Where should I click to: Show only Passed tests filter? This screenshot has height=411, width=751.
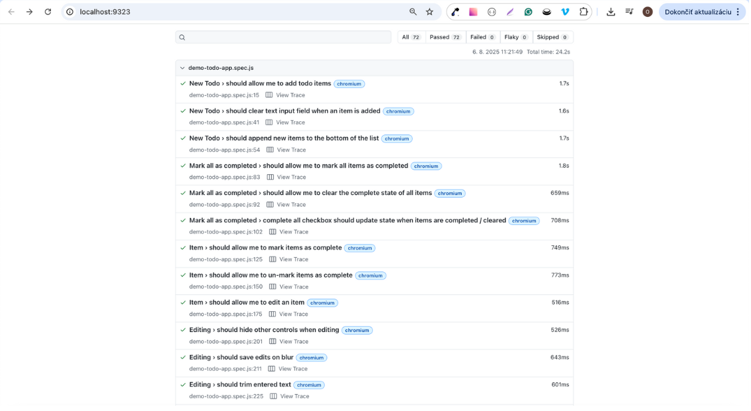coord(445,37)
